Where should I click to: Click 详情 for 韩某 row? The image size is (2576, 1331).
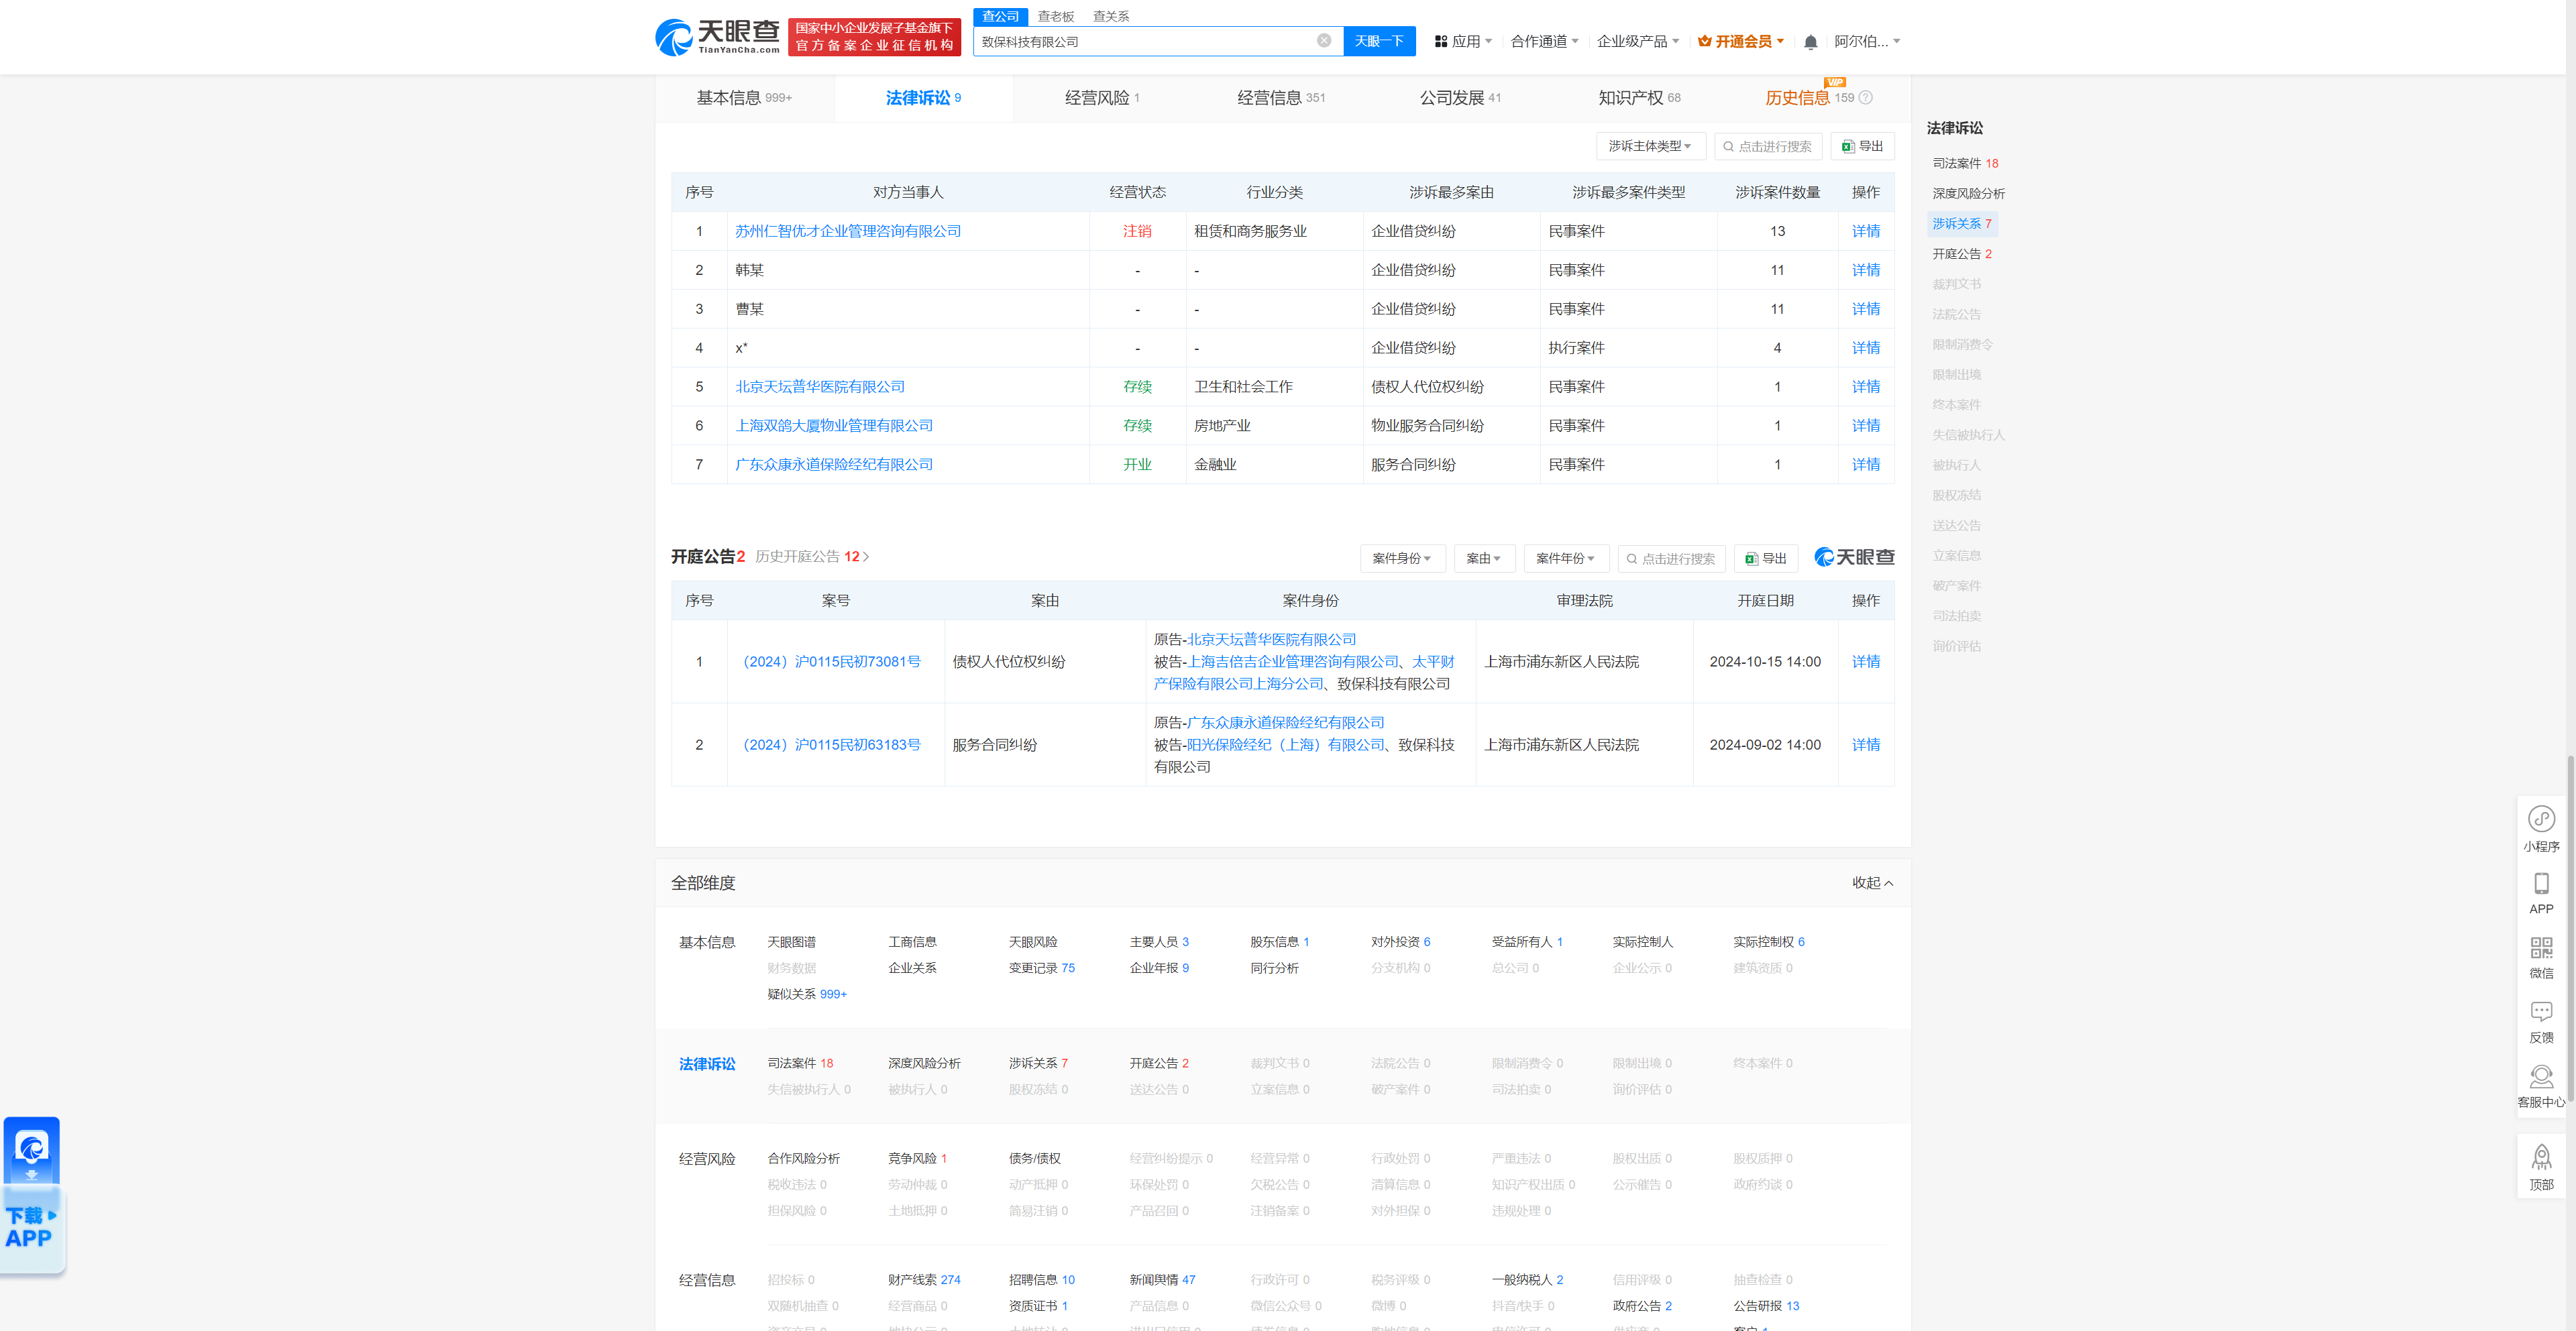[x=1865, y=271]
